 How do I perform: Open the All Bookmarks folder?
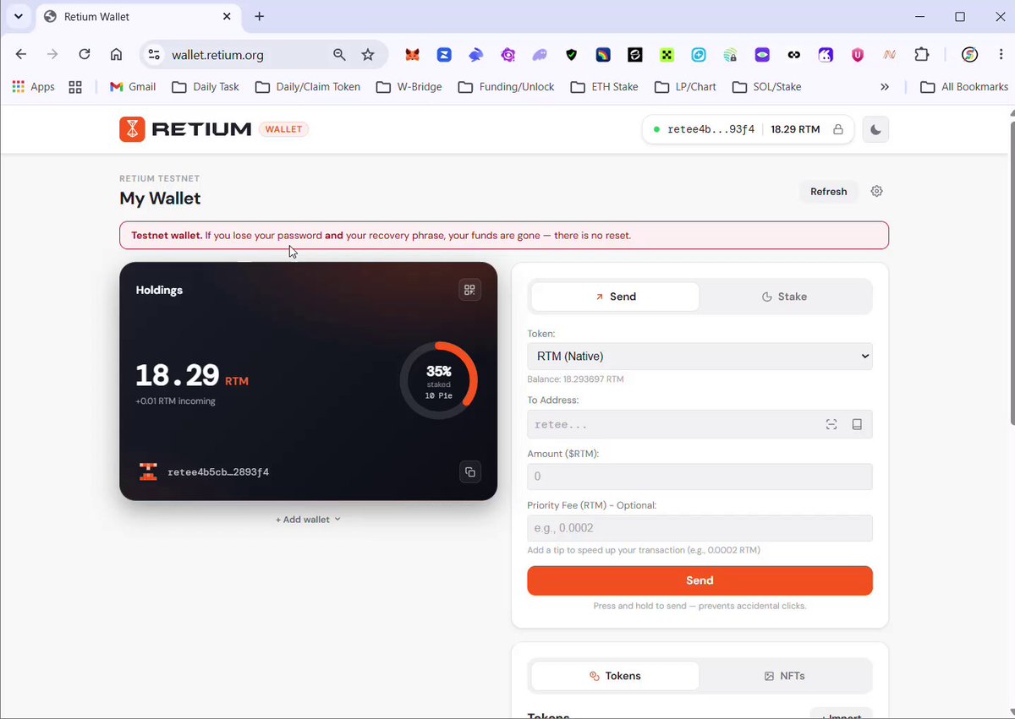click(964, 86)
